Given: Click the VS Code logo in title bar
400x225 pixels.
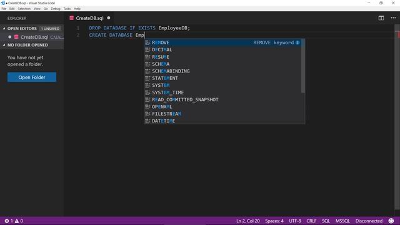Looking at the screenshot, I should tap(2, 3).
